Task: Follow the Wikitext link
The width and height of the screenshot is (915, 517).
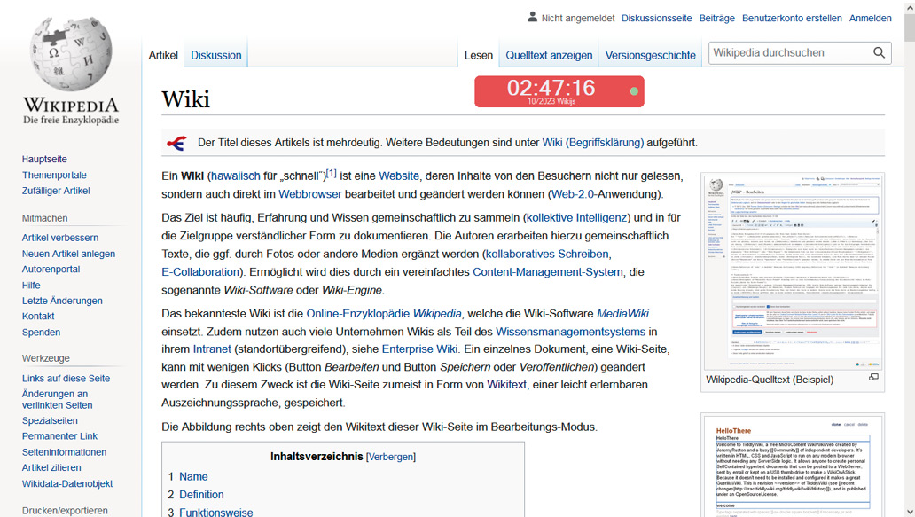Action: [x=506, y=385]
